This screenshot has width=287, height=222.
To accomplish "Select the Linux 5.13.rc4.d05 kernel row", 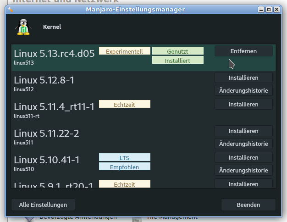I will [x=143, y=58].
